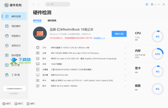This screenshot has height=108, width=168.
Task: Click CPU temperature icon in status bar
Action: pyautogui.click(x=4, y=104)
